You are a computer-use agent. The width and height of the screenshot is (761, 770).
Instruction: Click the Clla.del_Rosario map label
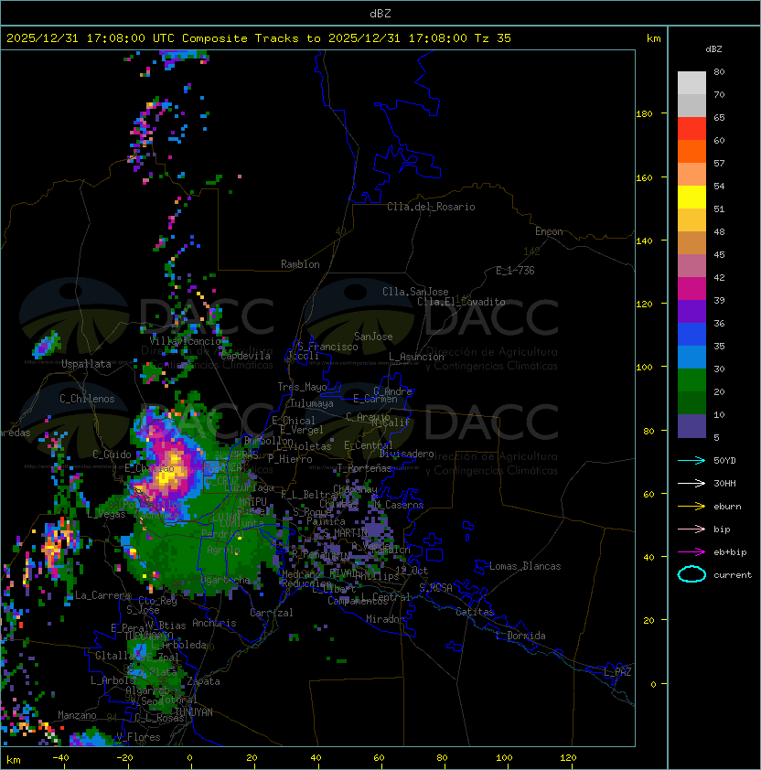pos(431,207)
